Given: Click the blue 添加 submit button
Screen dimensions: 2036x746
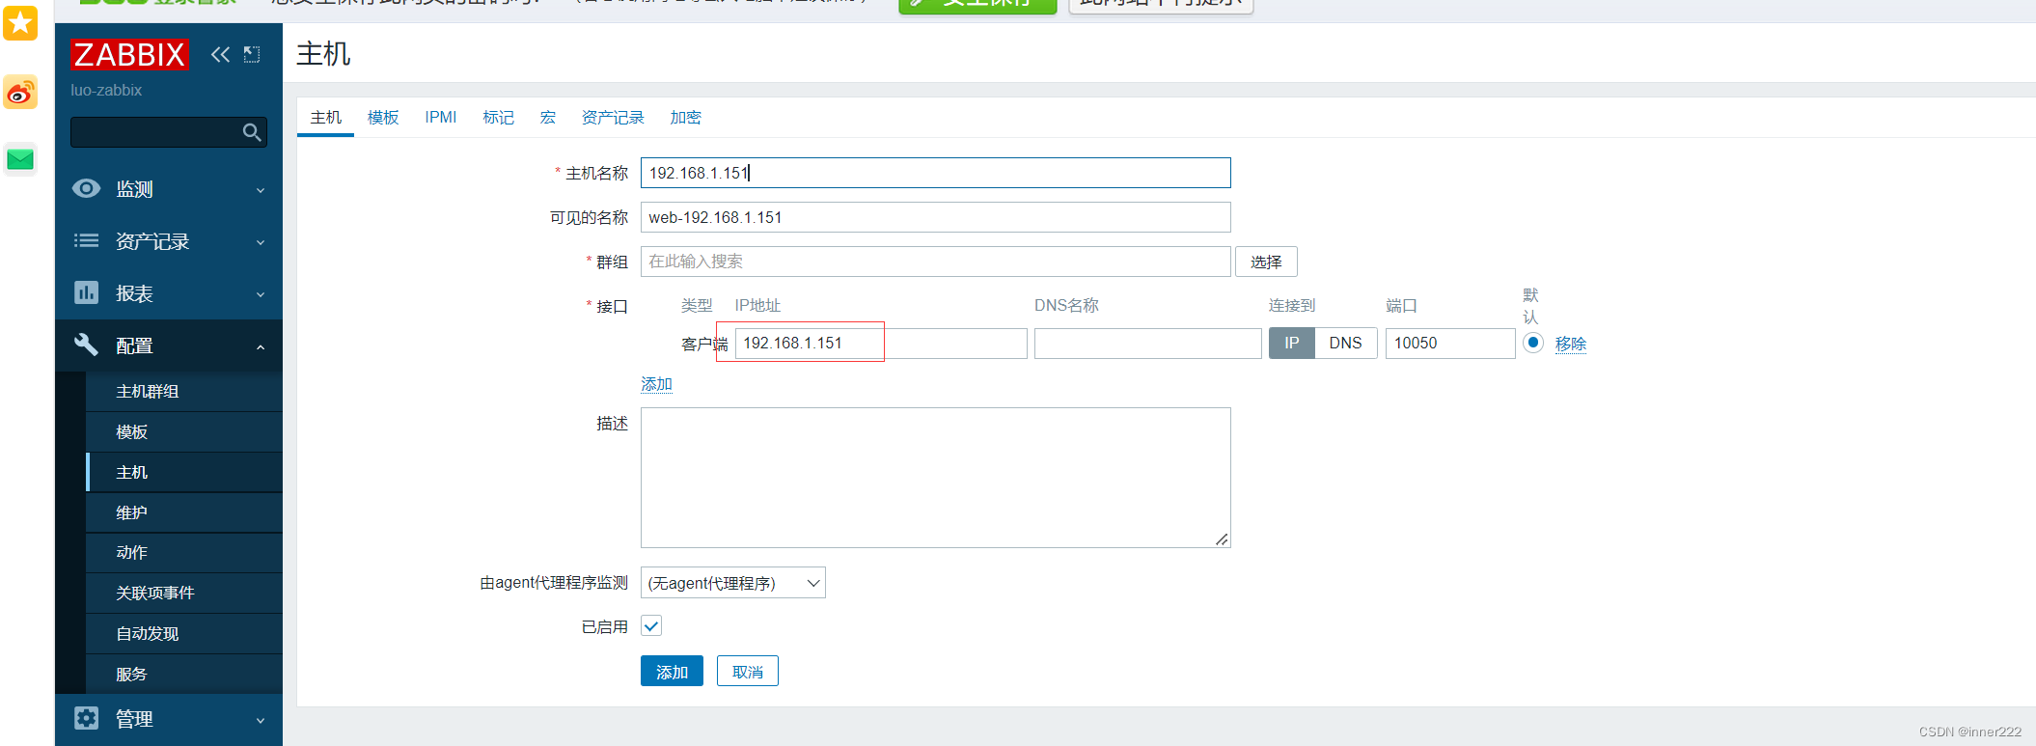Looking at the screenshot, I should coord(672,672).
